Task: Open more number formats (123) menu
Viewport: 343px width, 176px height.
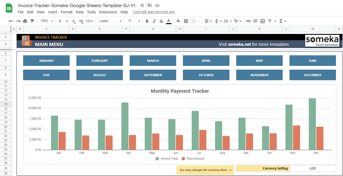Action: 89,21
